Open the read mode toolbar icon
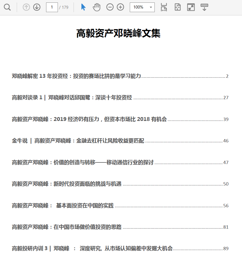The image size is (242, 257). (204, 7)
